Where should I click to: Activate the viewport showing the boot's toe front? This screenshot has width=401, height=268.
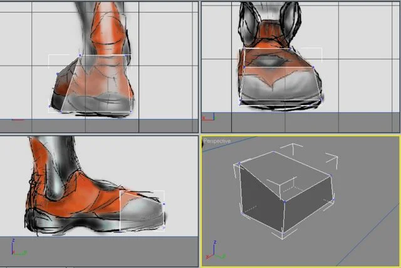pos(301,67)
